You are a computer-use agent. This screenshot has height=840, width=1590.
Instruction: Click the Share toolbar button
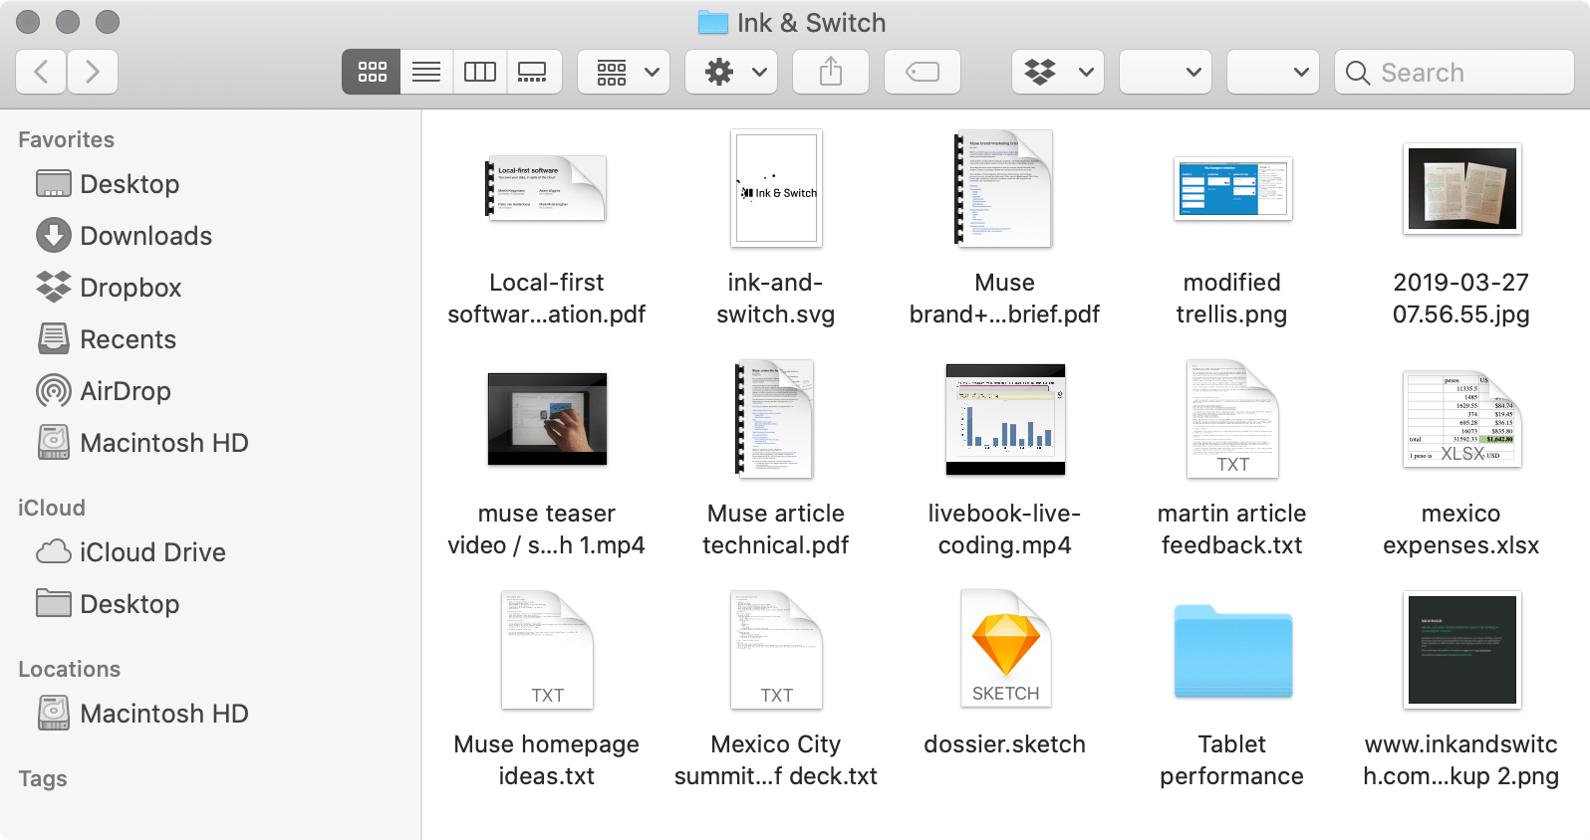831,72
